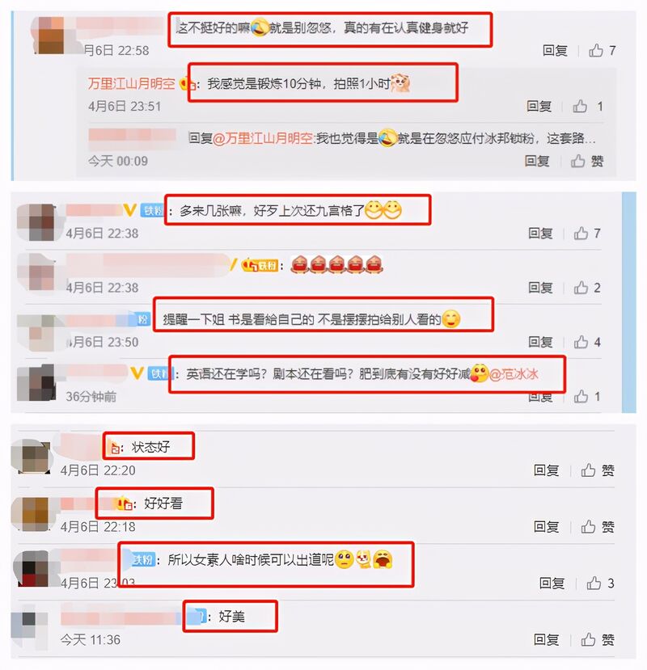Like the comment posted at 23:50

(581, 342)
